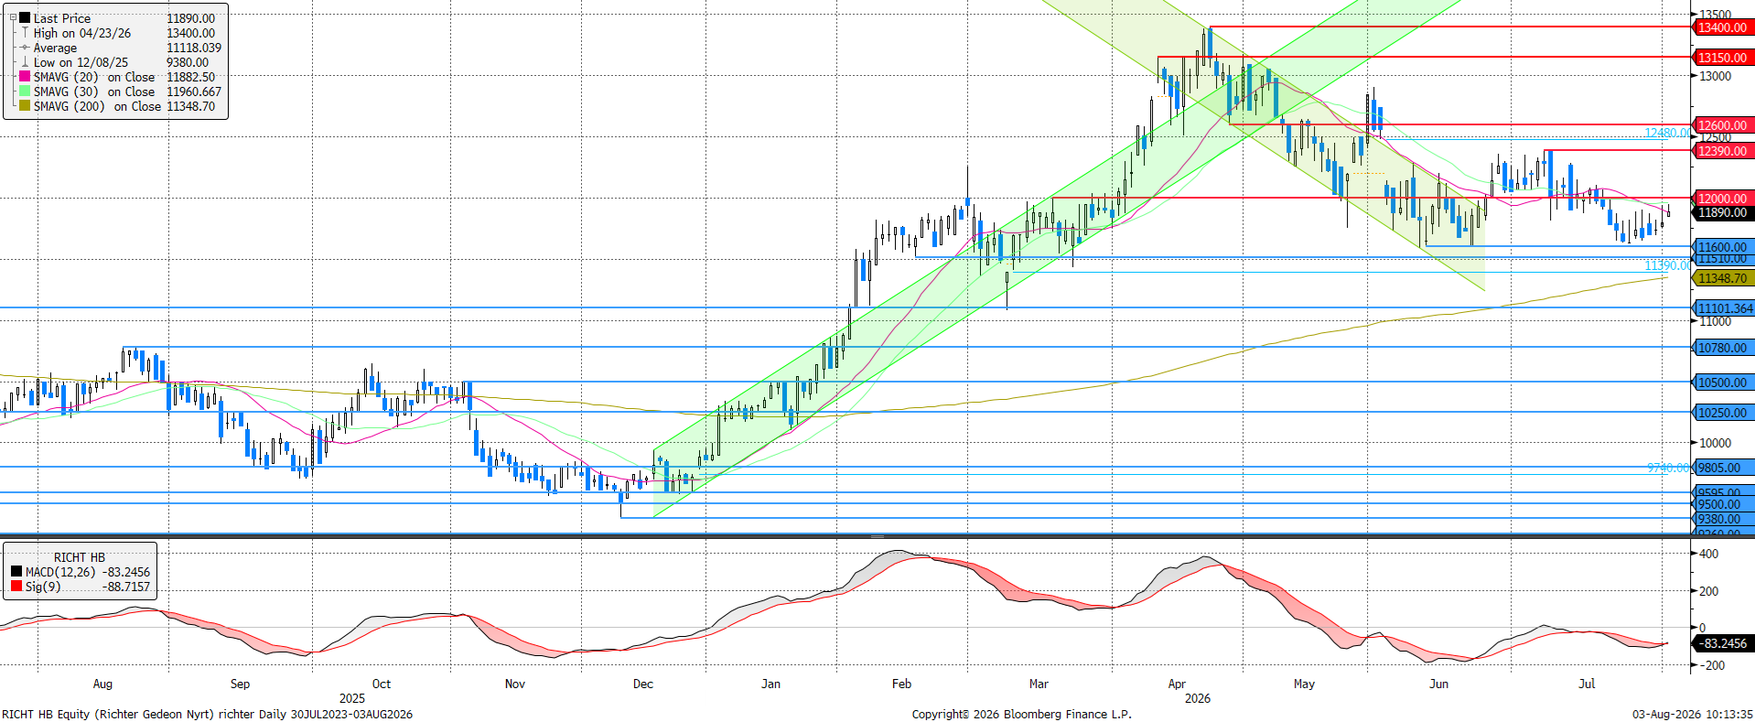Screen dimensions: 1755x722
Task: Select the RICHT HB study legend title
Action: coord(80,557)
